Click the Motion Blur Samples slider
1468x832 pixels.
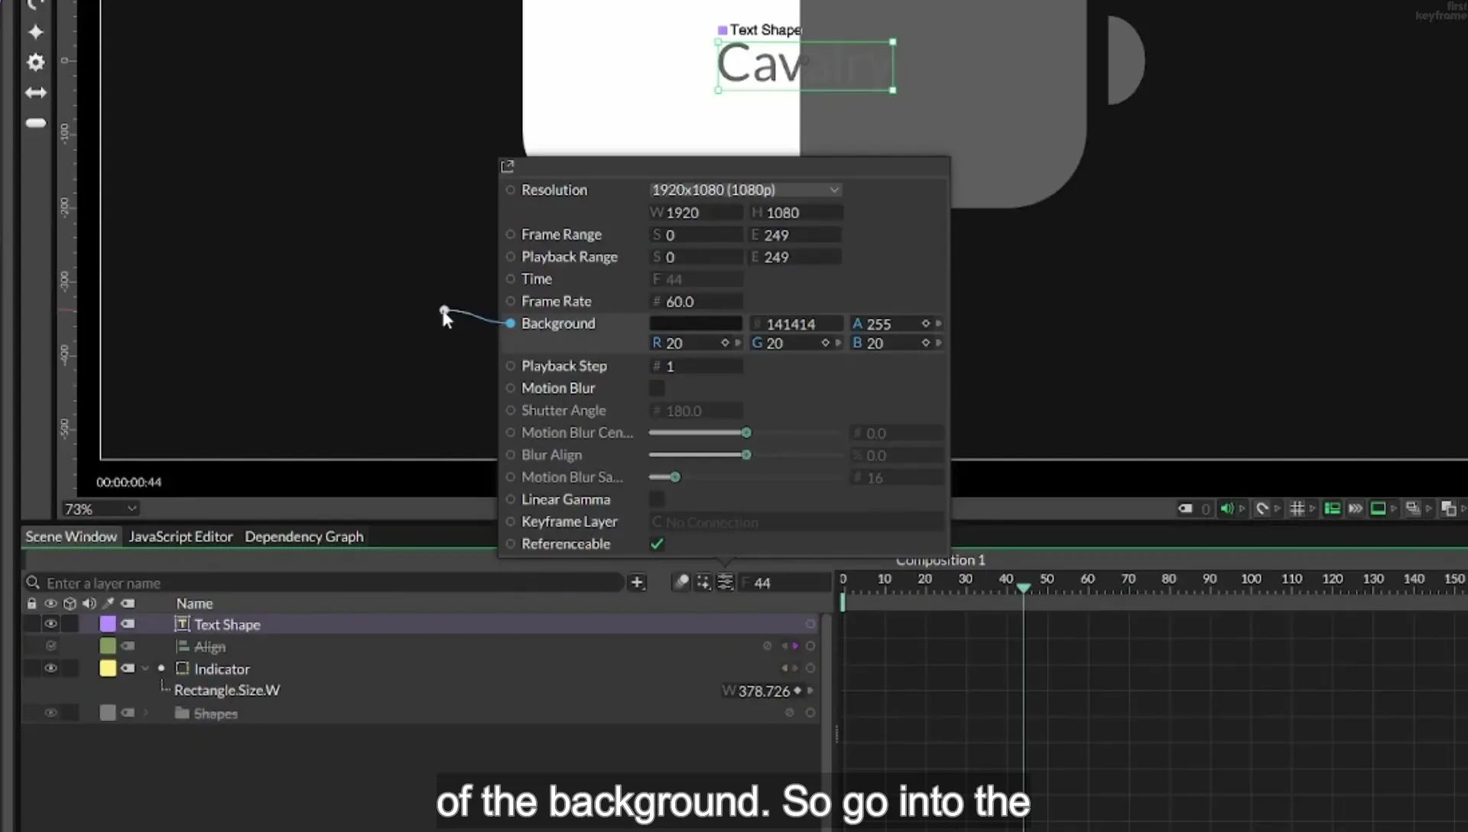tap(745, 477)
